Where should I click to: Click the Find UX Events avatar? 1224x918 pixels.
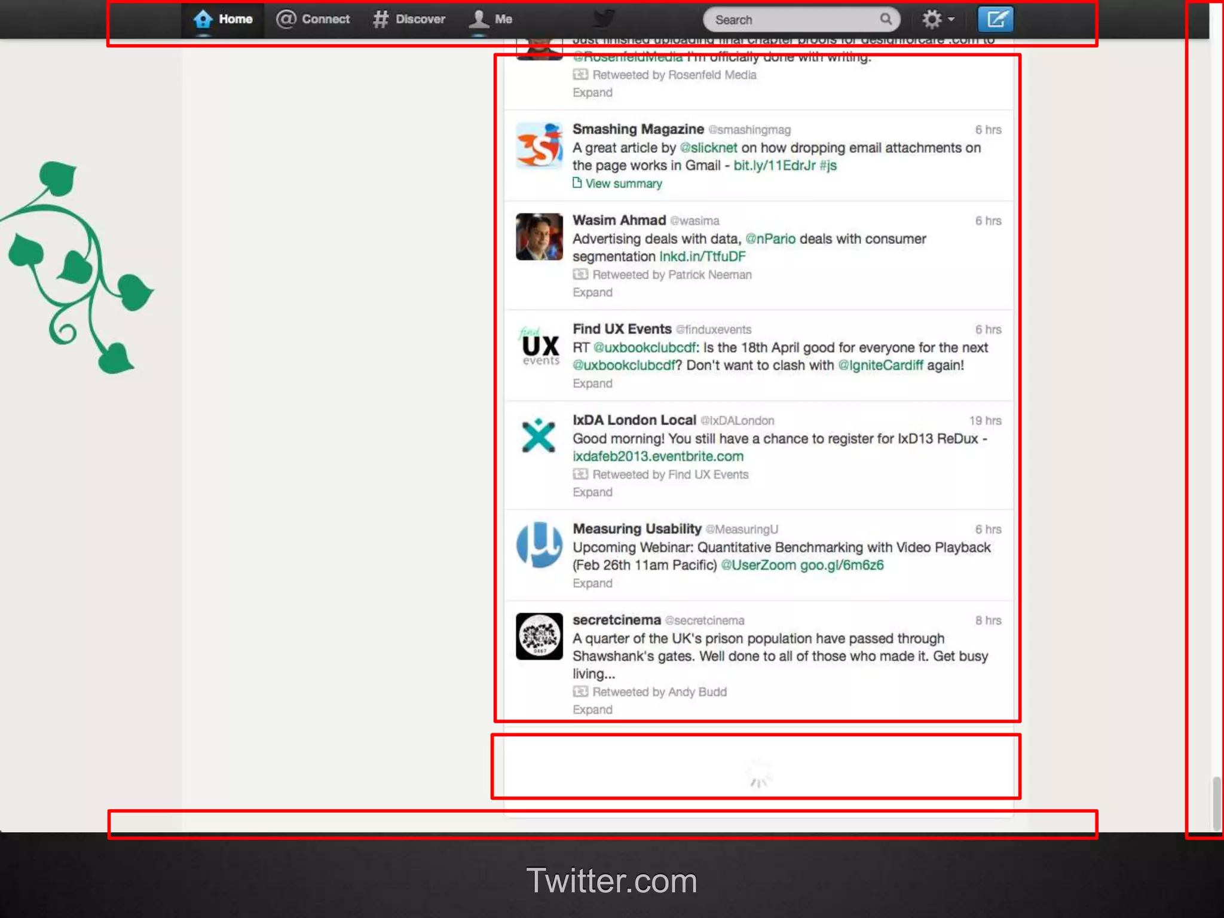coord(539,345)
